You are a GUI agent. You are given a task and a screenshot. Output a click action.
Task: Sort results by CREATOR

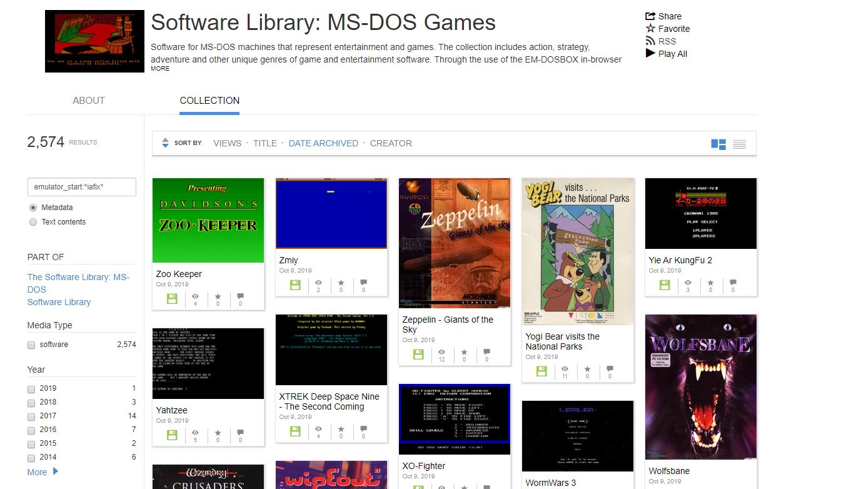tap(391, 143)
